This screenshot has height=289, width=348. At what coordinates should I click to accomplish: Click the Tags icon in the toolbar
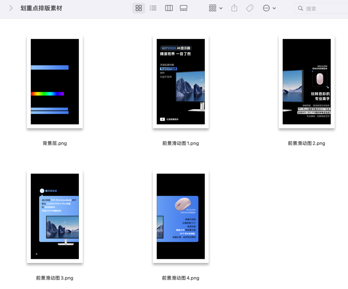click(x=249, y=8)
